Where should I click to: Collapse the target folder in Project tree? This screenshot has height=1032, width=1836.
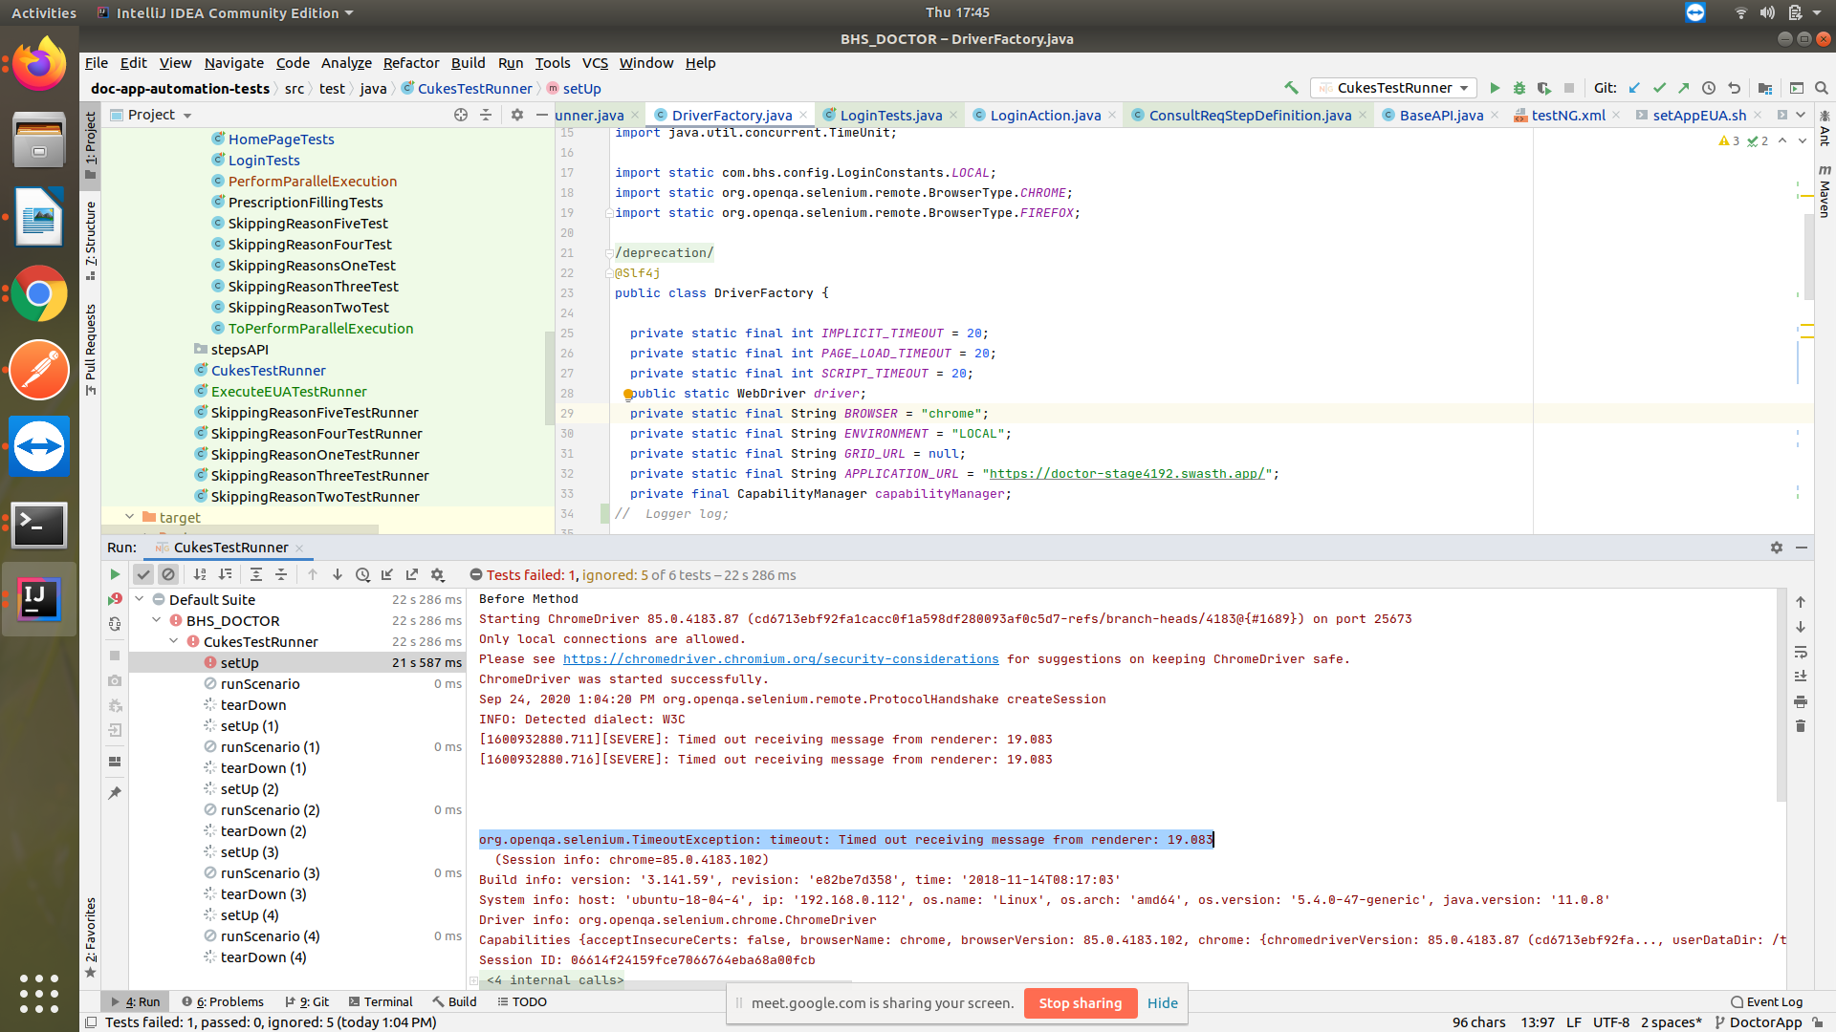[129, 517]
